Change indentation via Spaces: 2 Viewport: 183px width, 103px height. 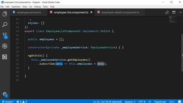click(130, 102)
